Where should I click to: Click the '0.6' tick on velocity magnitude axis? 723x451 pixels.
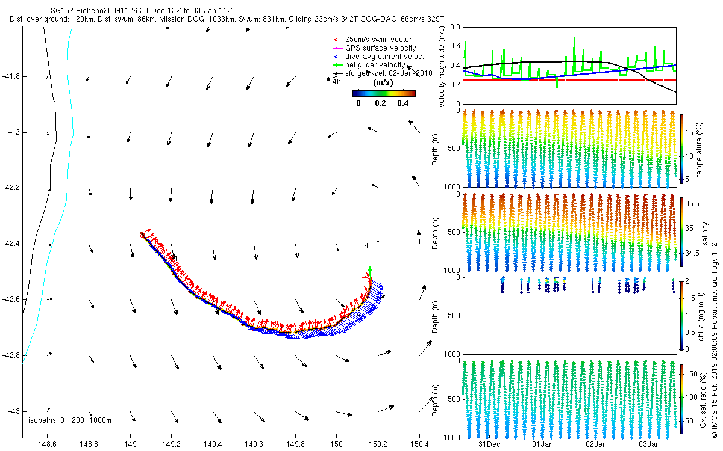pos(455,46)
